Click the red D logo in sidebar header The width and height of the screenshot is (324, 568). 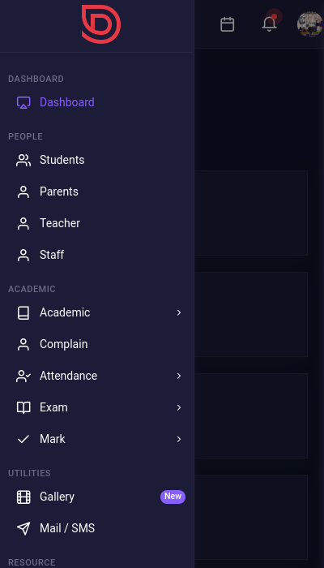(x=101, y=24)
